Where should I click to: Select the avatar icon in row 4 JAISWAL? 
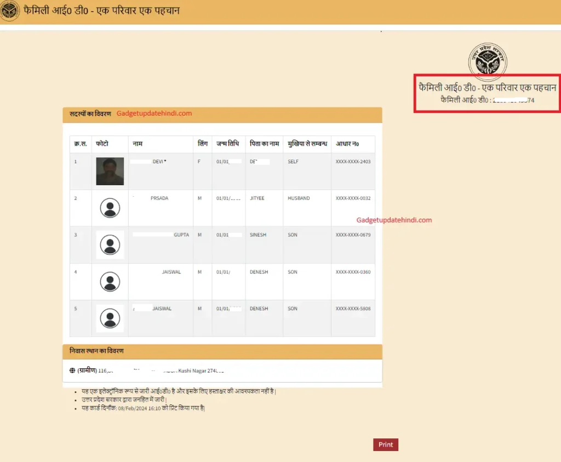(110, 281)
